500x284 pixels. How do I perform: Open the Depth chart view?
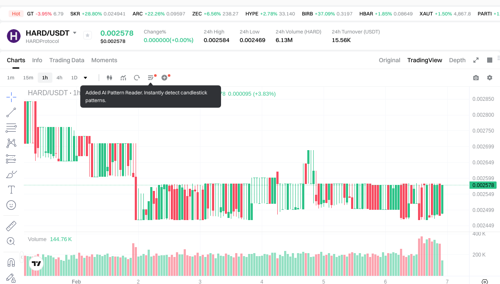point(457,60)
